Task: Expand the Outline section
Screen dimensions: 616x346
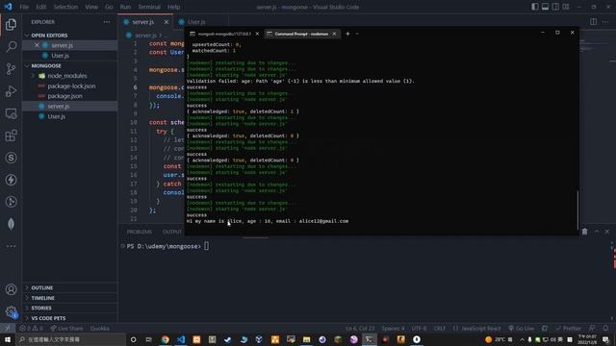Action: 70,287
